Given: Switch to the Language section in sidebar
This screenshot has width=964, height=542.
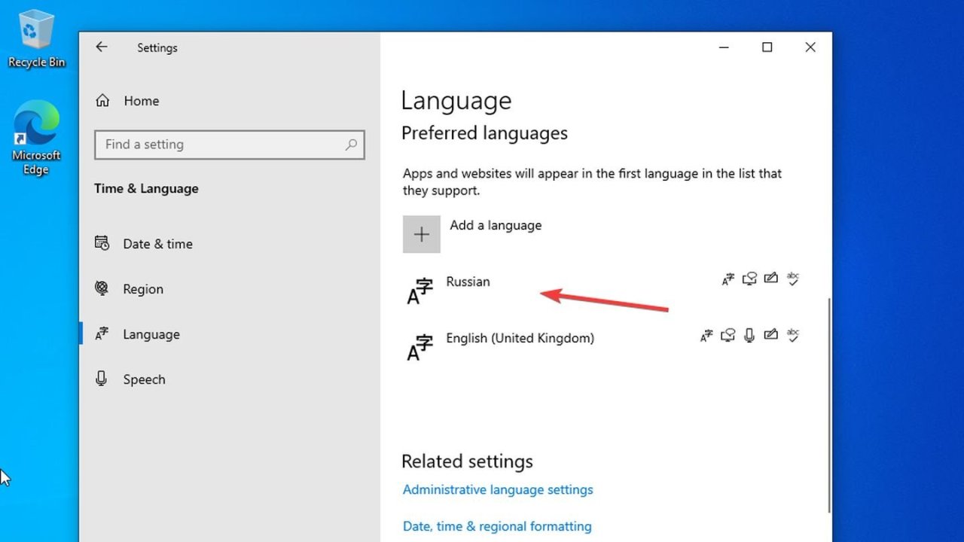Looking at the screenshot, I should tap(151, 333).
